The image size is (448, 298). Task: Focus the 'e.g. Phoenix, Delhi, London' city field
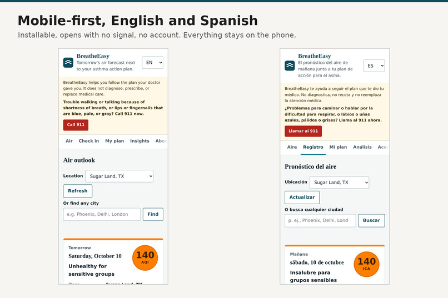102,214
